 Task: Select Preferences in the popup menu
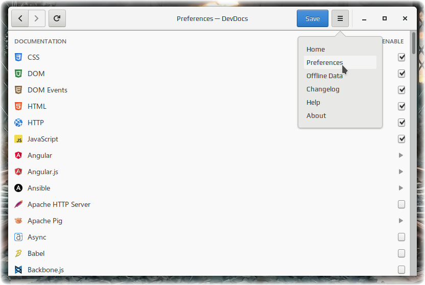pyautogui.click(x=340, y=63)
